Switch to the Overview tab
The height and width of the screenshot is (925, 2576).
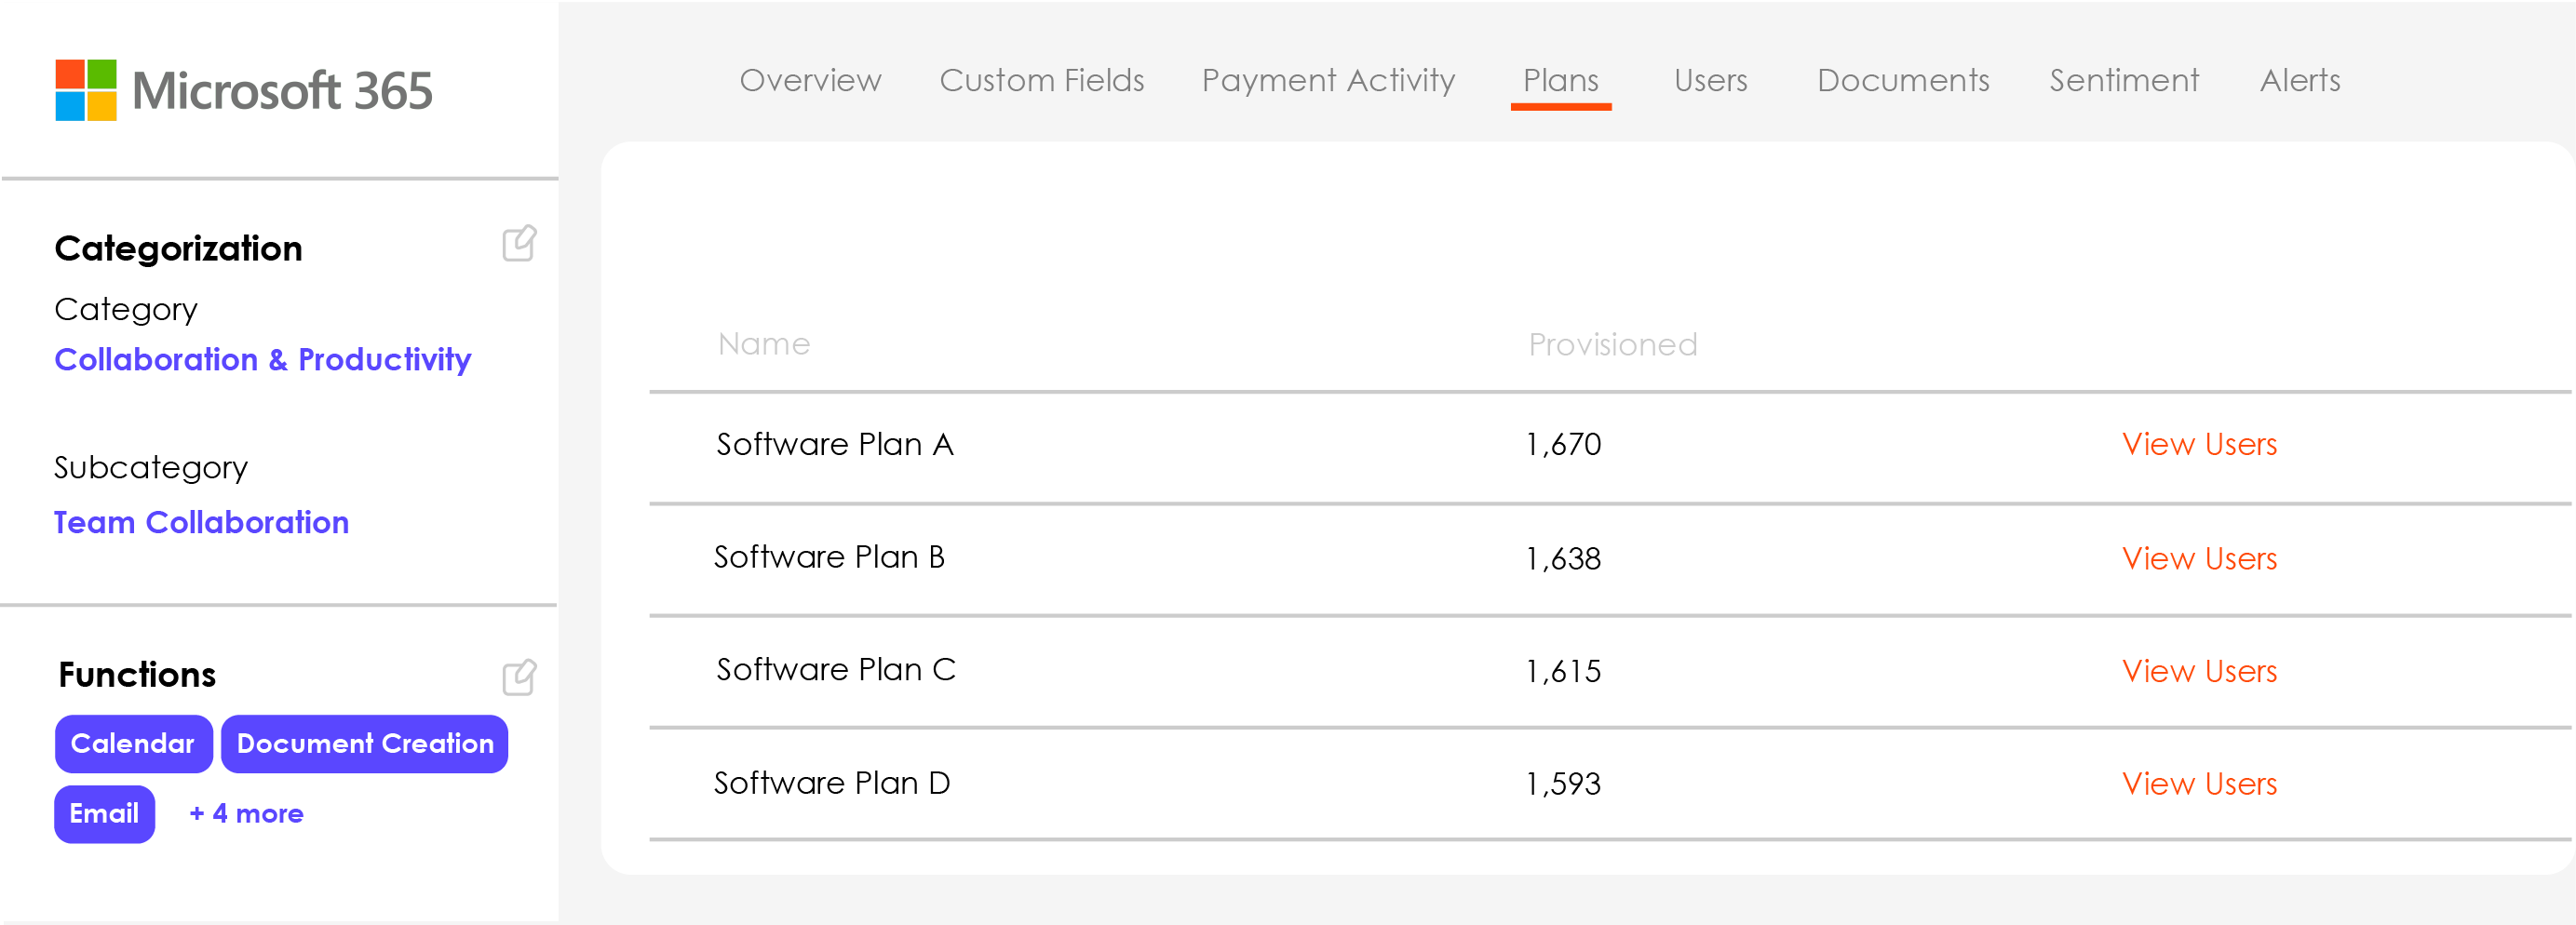coord(810,81)
